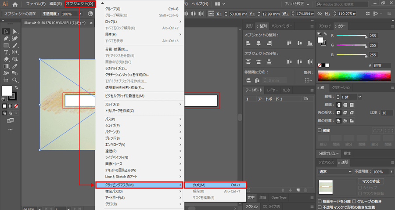Select the Eyedropper tool
Screen dimensions: 395x210
15,66
